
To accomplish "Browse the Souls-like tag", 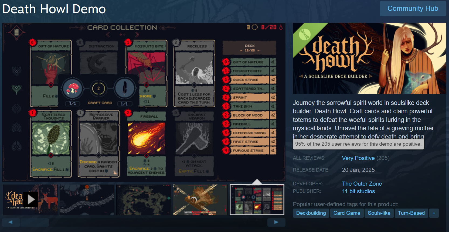I will (x=379, y=213).
